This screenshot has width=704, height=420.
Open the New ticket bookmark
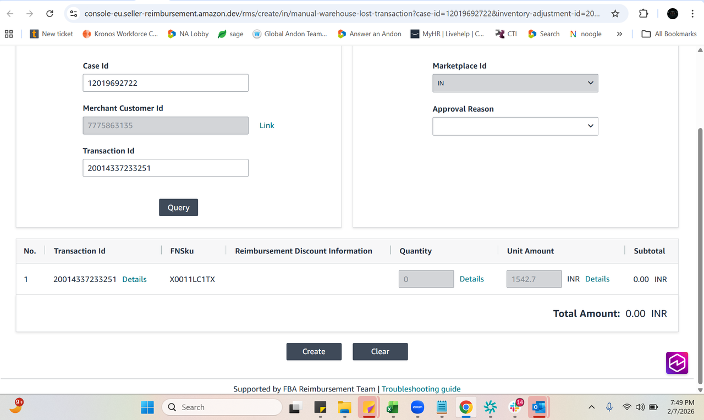pos(51,34)
